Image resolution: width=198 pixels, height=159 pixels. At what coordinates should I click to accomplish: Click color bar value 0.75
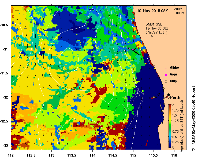[175, 131]
